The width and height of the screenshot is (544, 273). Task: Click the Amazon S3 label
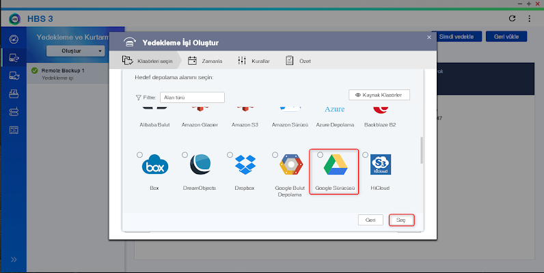pyautogui.click(x=245, y=125)
